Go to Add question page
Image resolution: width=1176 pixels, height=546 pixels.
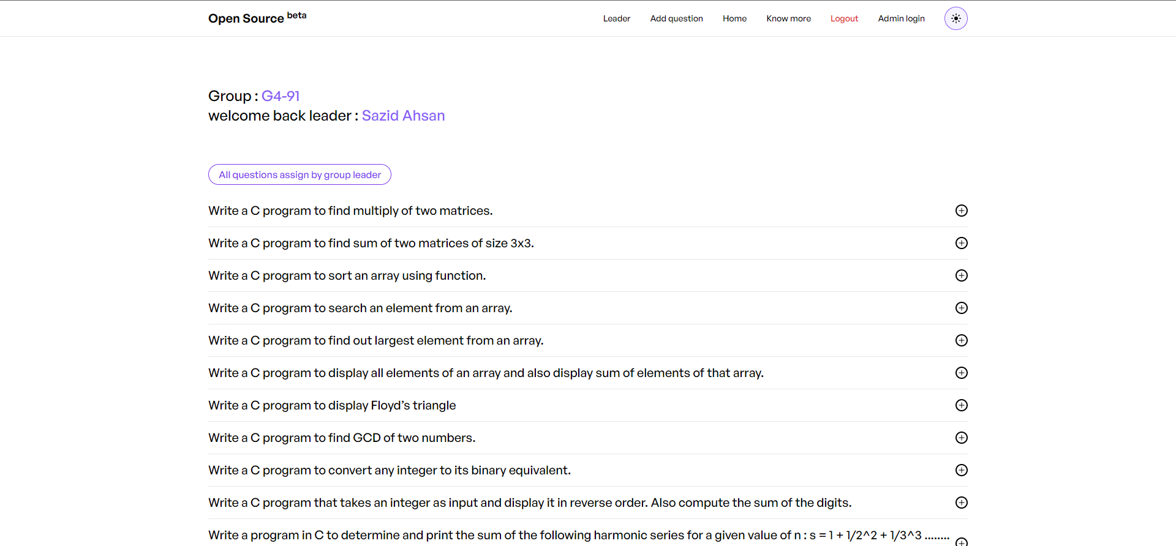pos(676,18)
